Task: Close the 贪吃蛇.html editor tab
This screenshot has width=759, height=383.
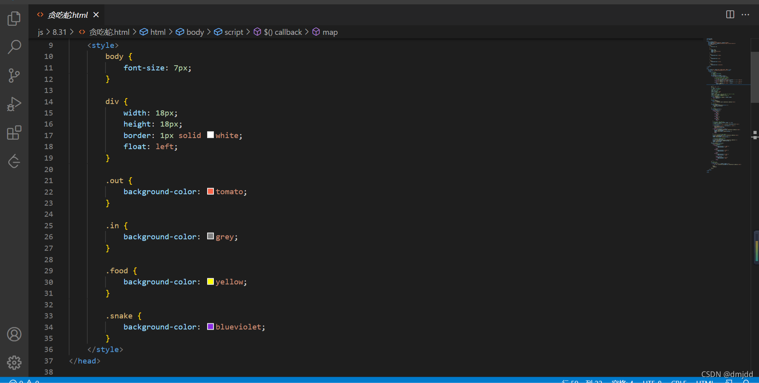Action: 96,15
